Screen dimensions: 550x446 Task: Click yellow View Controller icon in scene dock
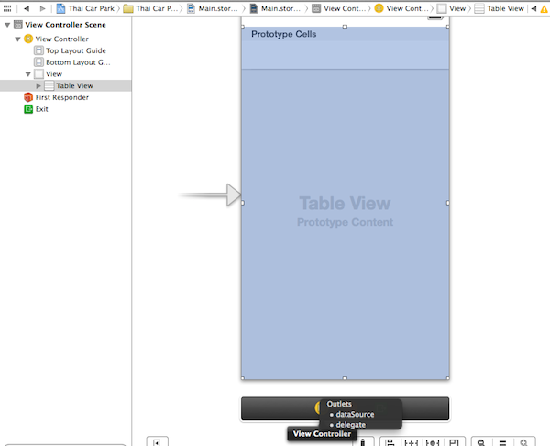(318, 408)
